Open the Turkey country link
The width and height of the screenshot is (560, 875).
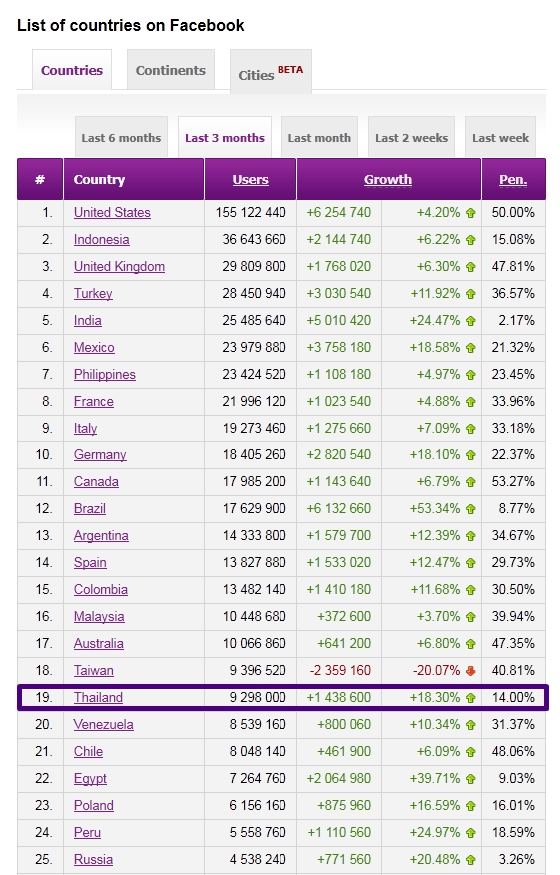tap(93, 293)
